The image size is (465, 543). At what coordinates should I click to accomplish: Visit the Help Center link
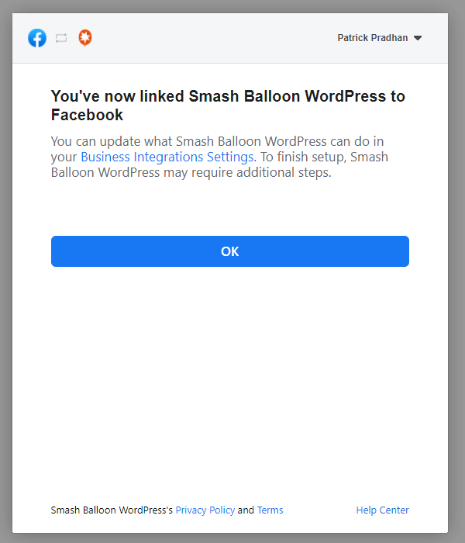[382, 510]
